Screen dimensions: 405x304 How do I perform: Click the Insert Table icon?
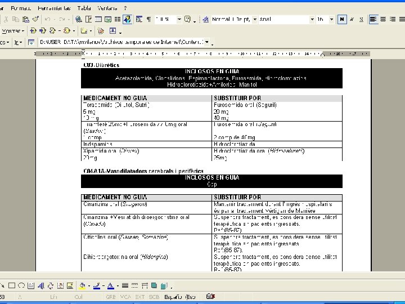(98, 19)
